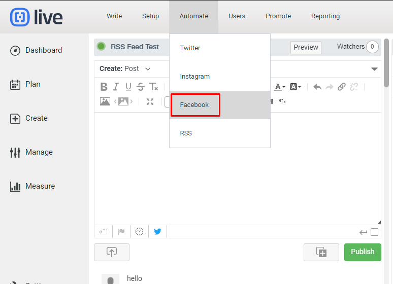Tick the checkbox beside enter arrow
This screenshot has width=393, height=284.
[374, 232]
